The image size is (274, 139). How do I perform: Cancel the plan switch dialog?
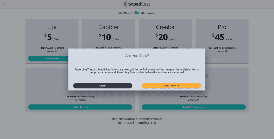click(x=102, y=85)
